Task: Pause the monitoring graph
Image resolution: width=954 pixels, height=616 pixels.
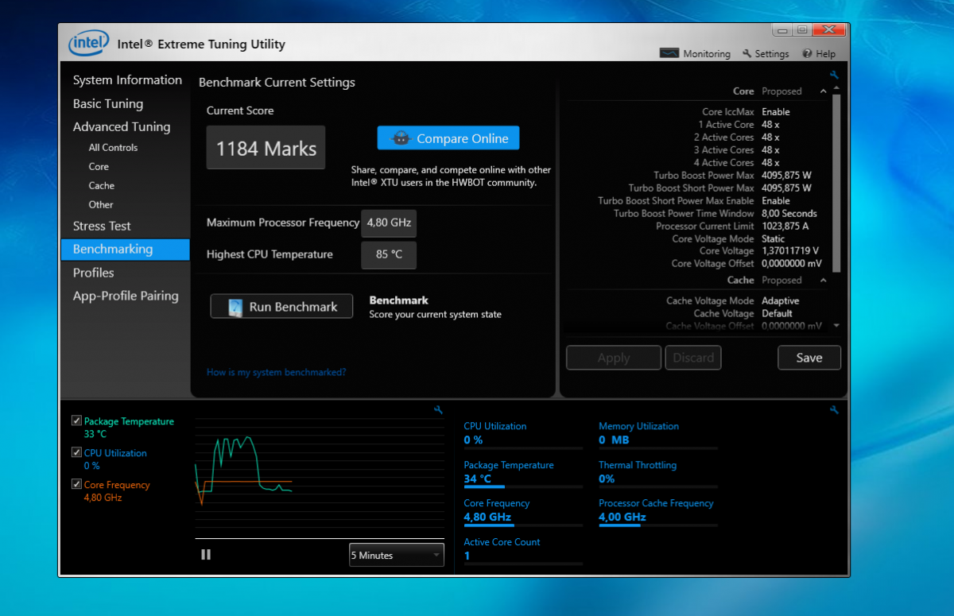Action: (206, 555)
